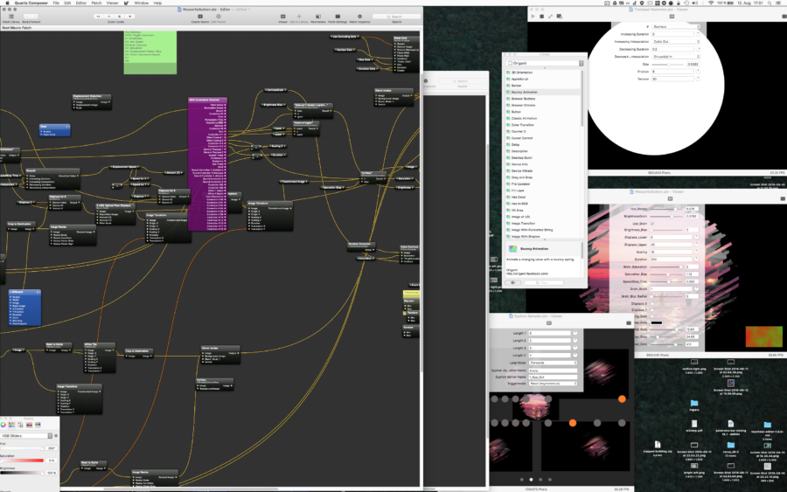
Task: Show the Parameters panel in editor toolbar
Action: point(317,17)
